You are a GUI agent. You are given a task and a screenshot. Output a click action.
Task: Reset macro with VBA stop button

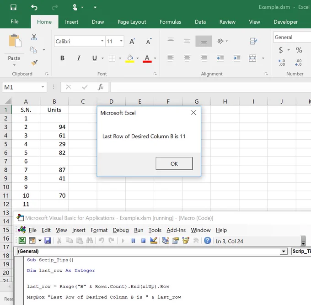[143, 241]
